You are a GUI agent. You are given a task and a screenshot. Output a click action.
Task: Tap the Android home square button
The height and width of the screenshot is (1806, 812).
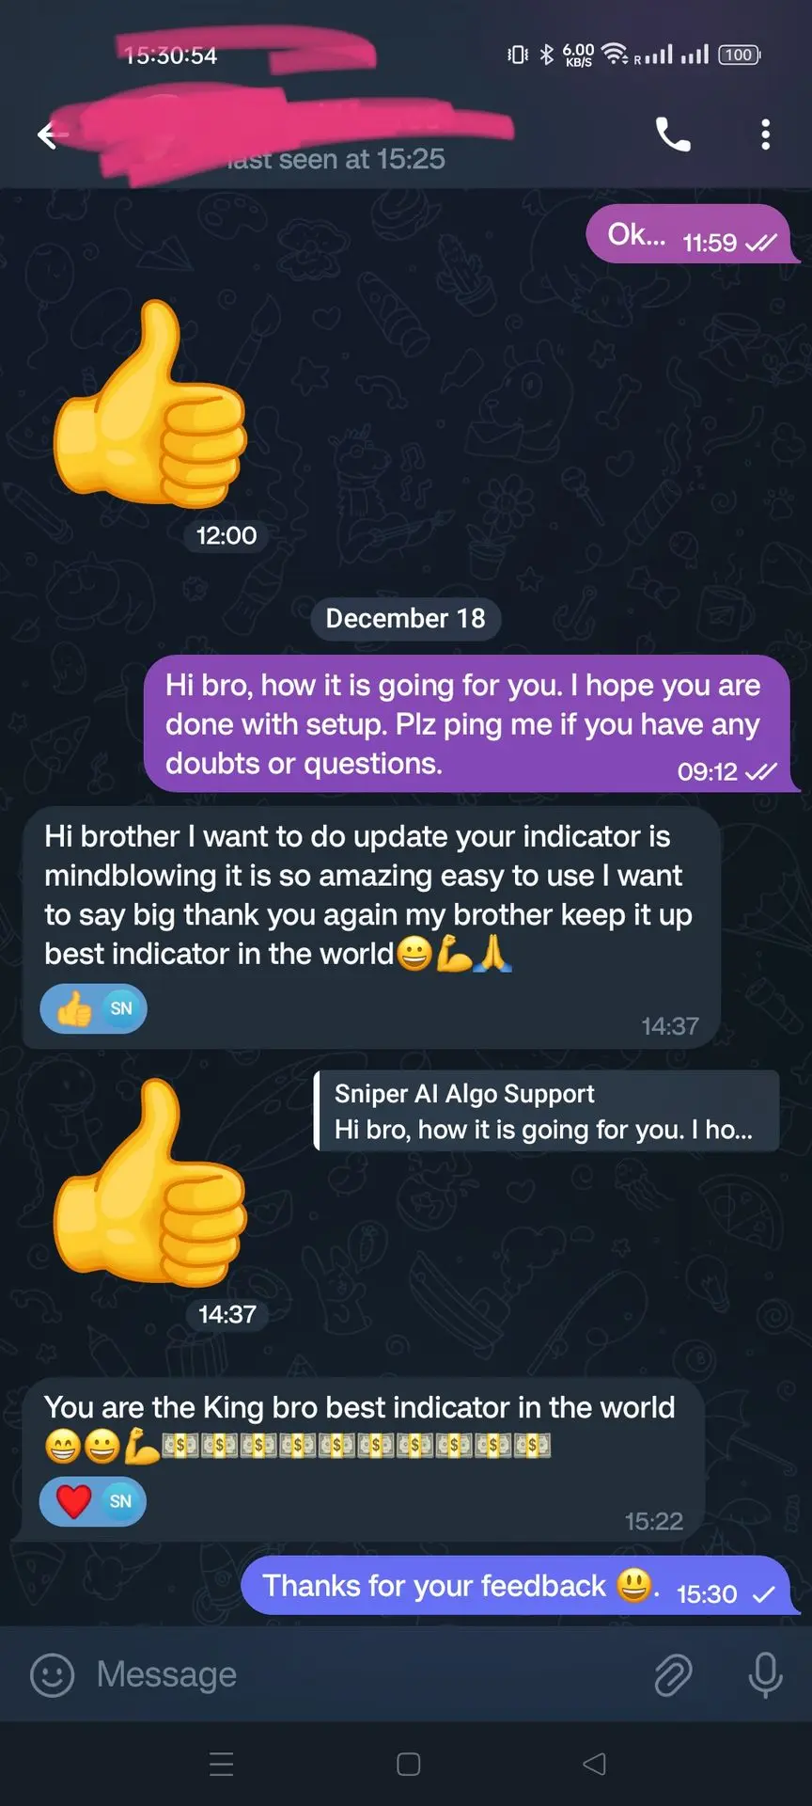[408, 1764]
